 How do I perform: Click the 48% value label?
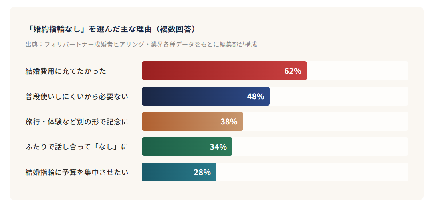pos(256,96)
